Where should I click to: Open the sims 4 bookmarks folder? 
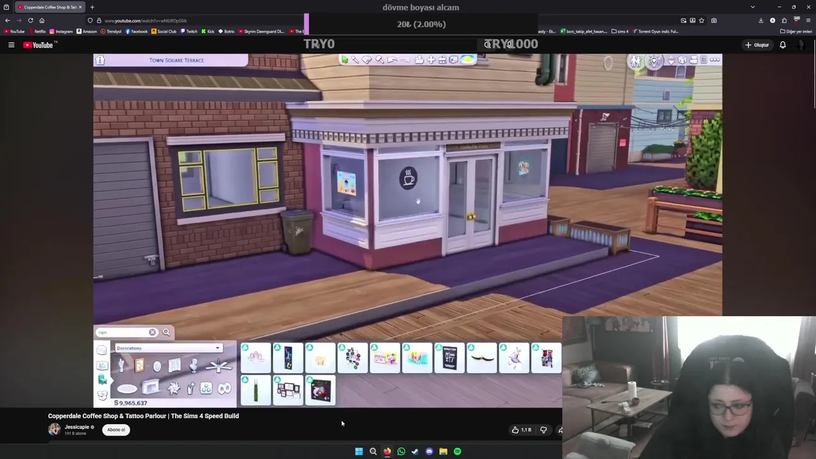pos(620,31)
